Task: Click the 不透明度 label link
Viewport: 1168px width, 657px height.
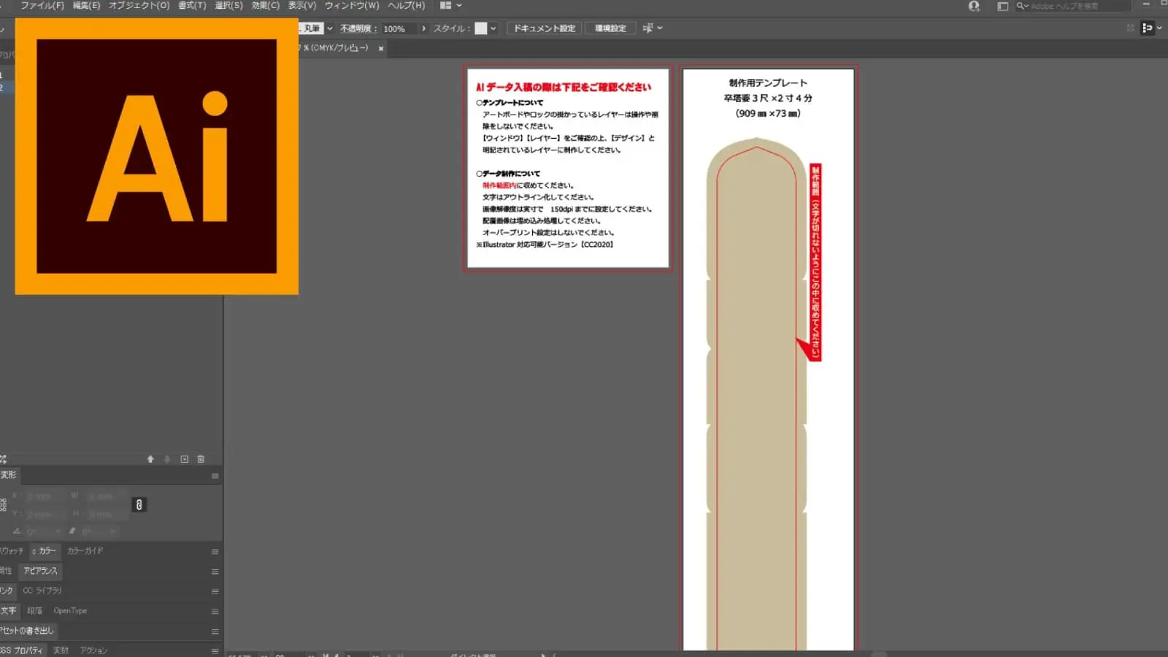Action: coord(358,28)
